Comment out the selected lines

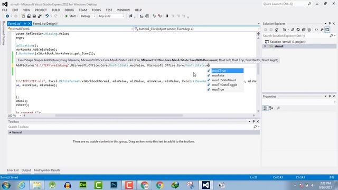[x=154, y=16]
